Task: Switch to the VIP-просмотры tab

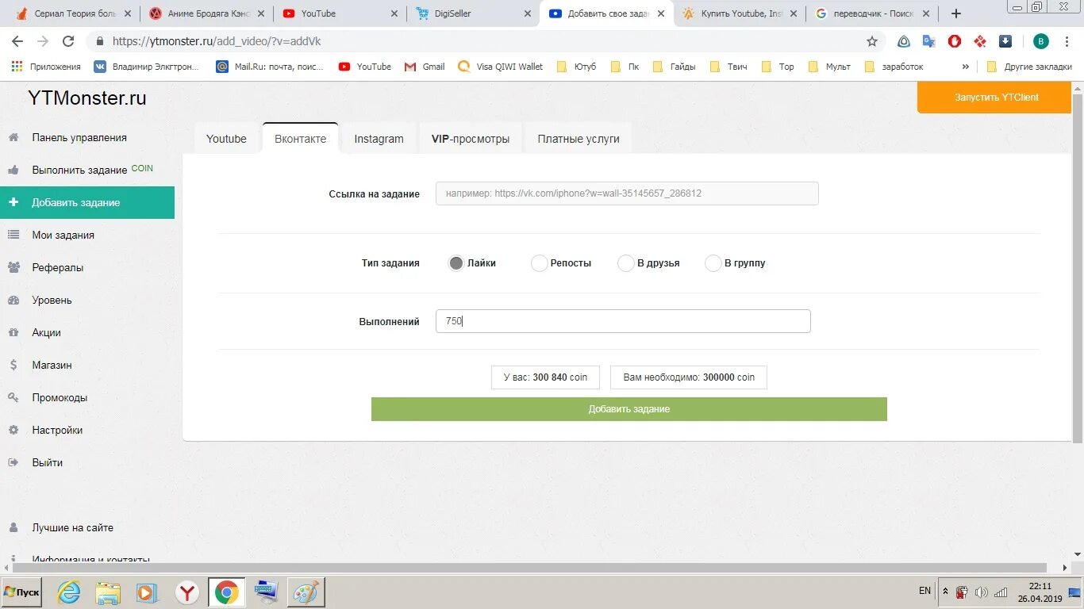Action: 471,138
